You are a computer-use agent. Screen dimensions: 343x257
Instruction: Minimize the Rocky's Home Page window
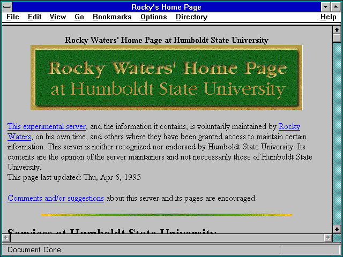[x=325, y=7]
